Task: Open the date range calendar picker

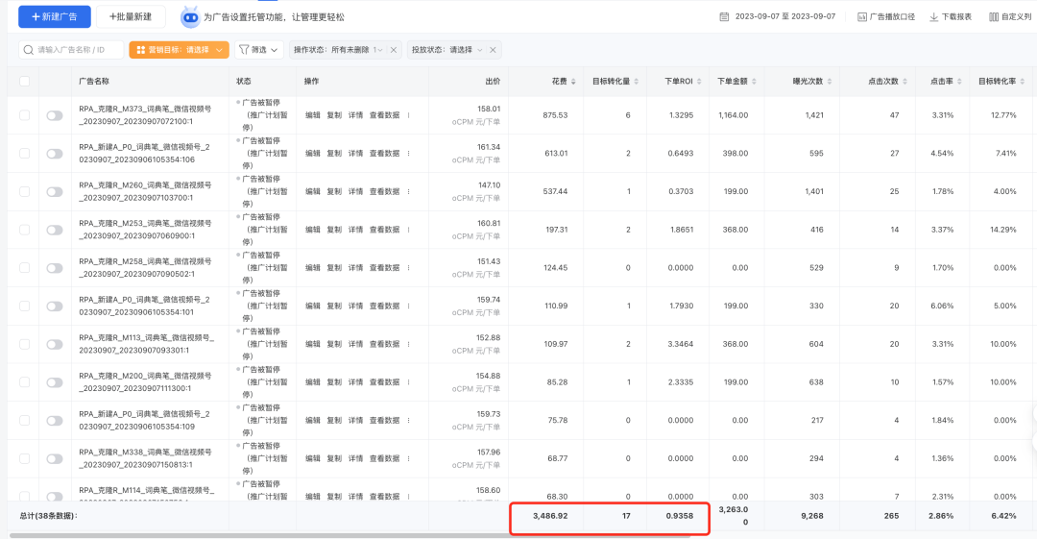Action: pyautogui.click(x=725, y=16)
